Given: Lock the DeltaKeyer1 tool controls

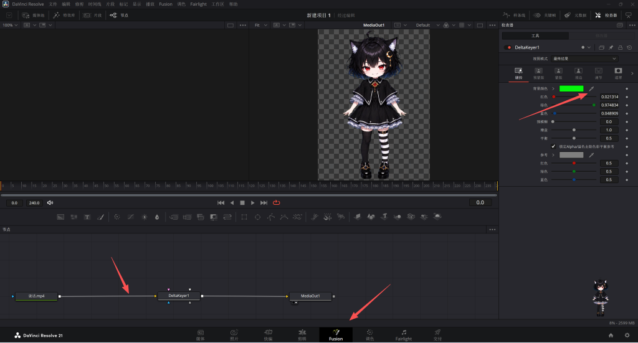Looking at the screenshot, I should (x=620, y=47).
